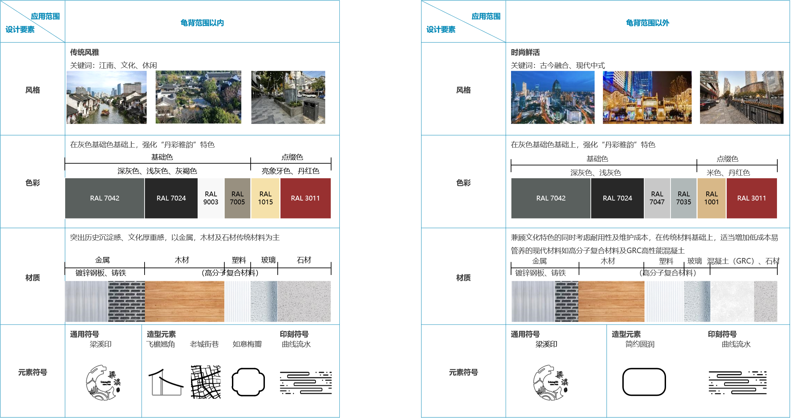
Task: Click the white bracket shape under 飞檐翘角
Action: (x=166, y=384)
